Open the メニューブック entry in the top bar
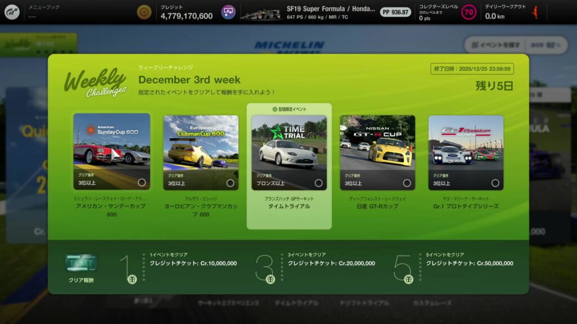 [x=45, y=12]
